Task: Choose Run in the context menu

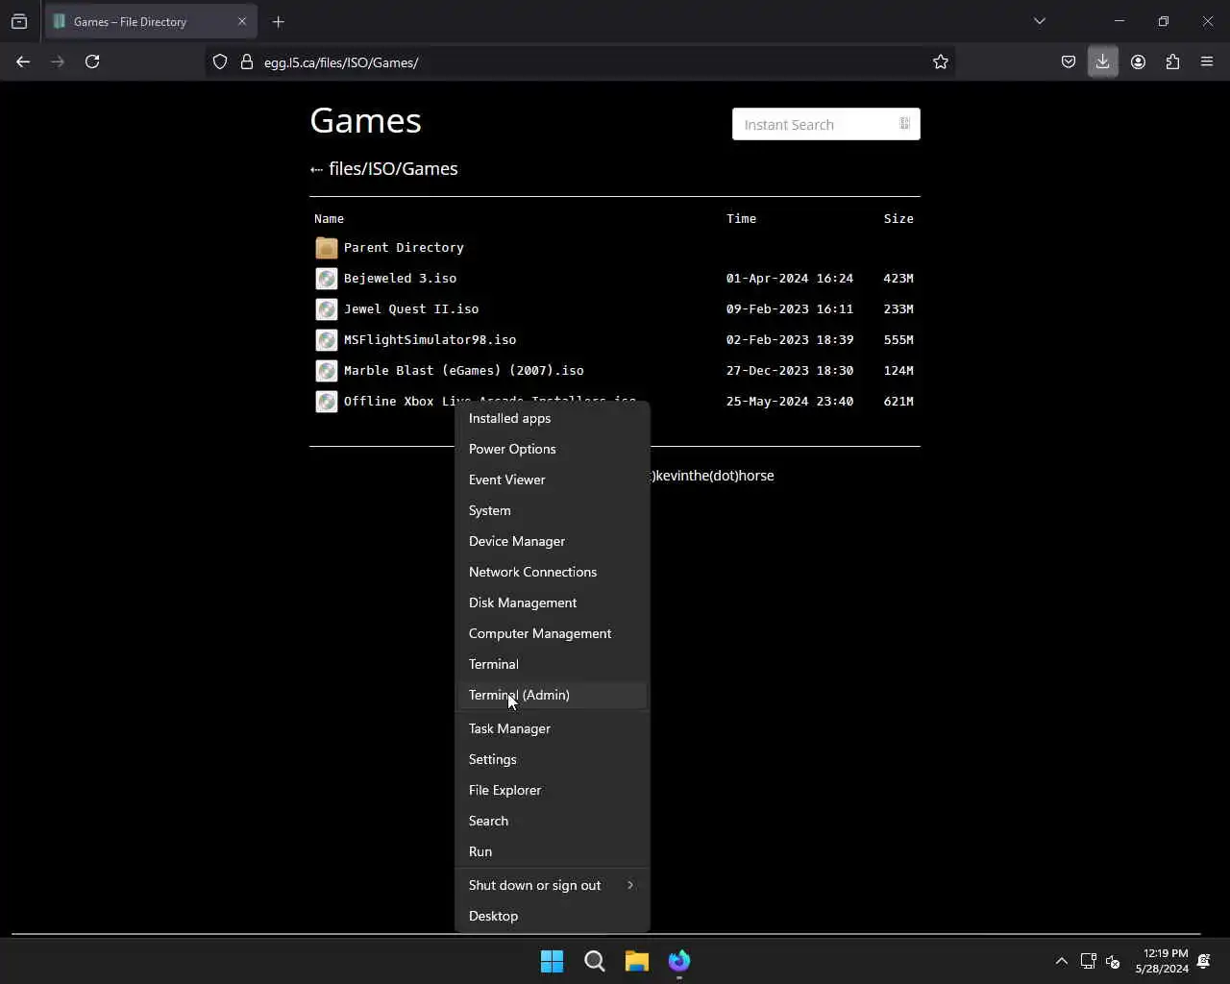Action: pyautogui.click(x=553, y=851)
